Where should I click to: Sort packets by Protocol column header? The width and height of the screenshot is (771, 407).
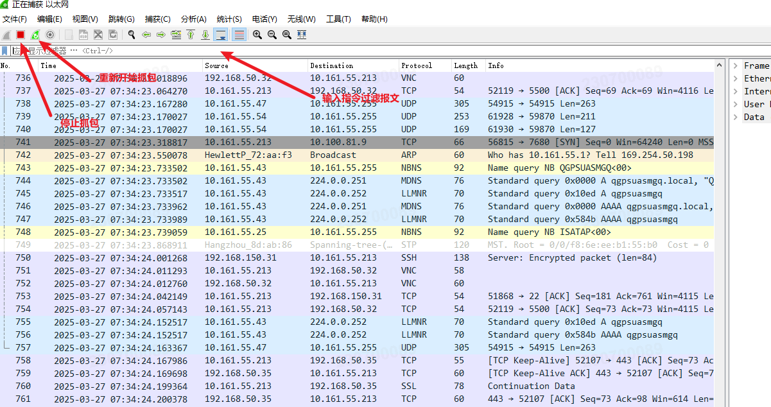pos(417,65)
